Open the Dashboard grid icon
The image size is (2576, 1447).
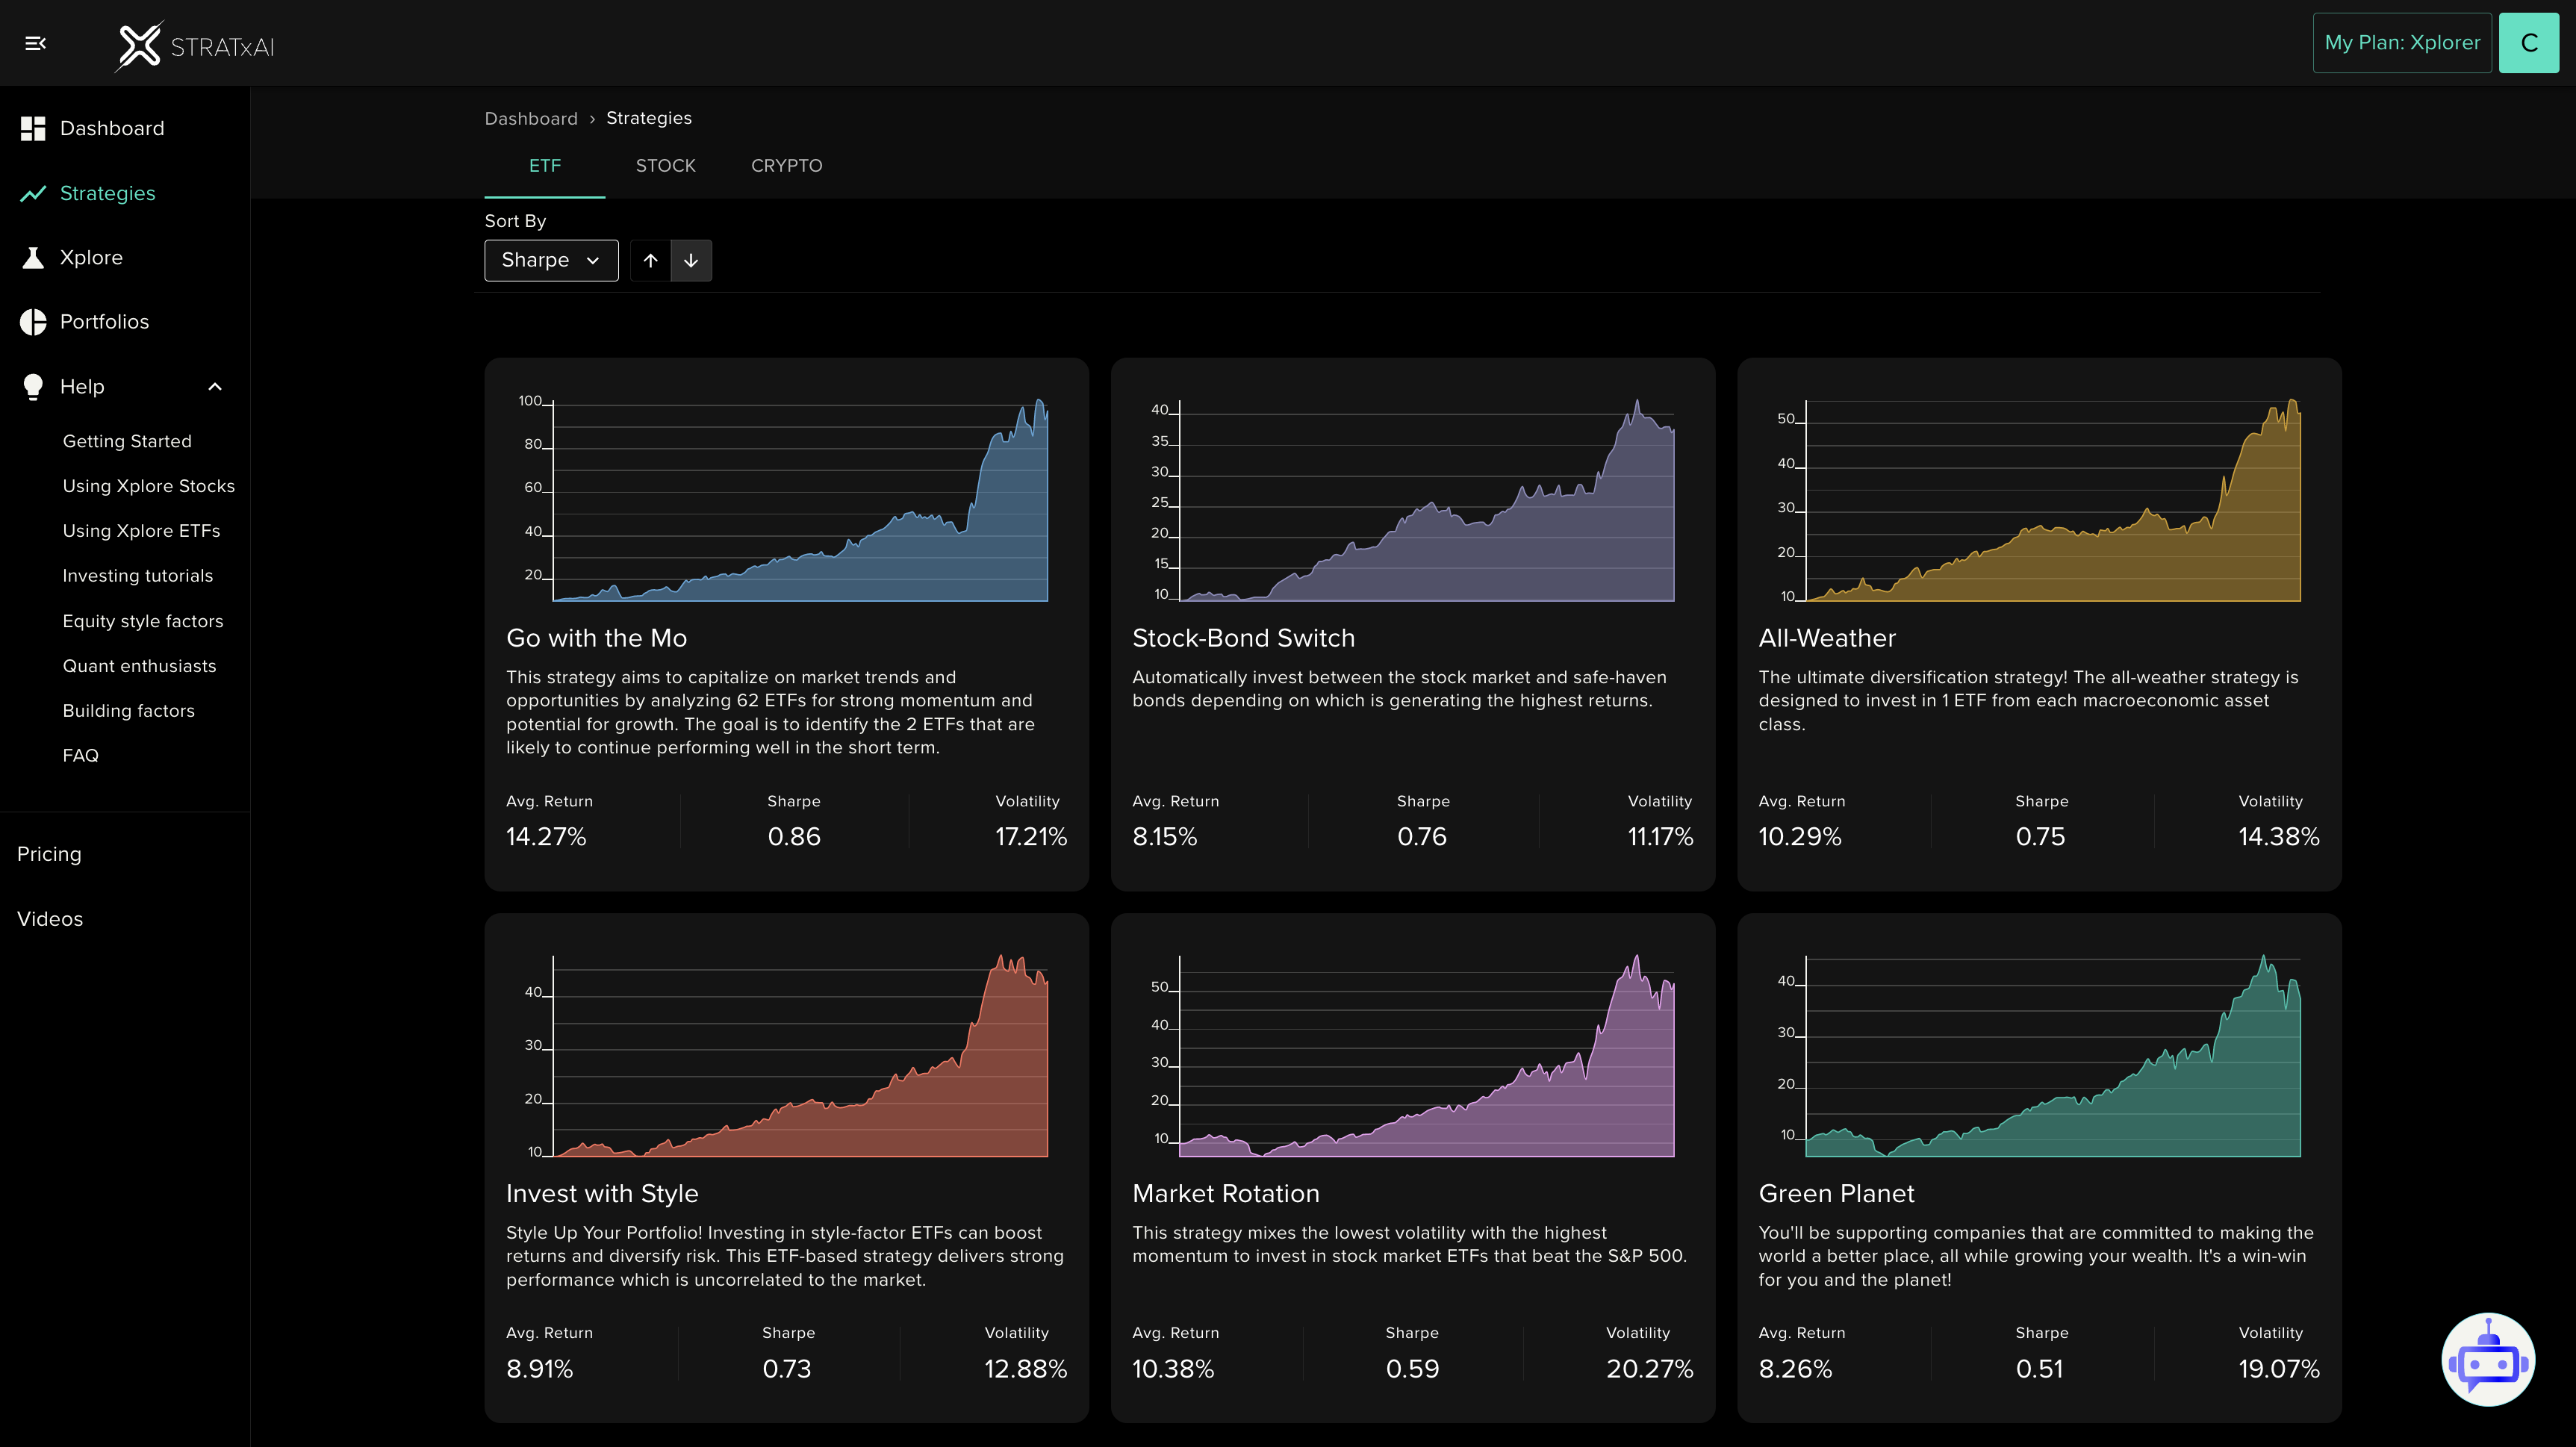pos(33,128)
